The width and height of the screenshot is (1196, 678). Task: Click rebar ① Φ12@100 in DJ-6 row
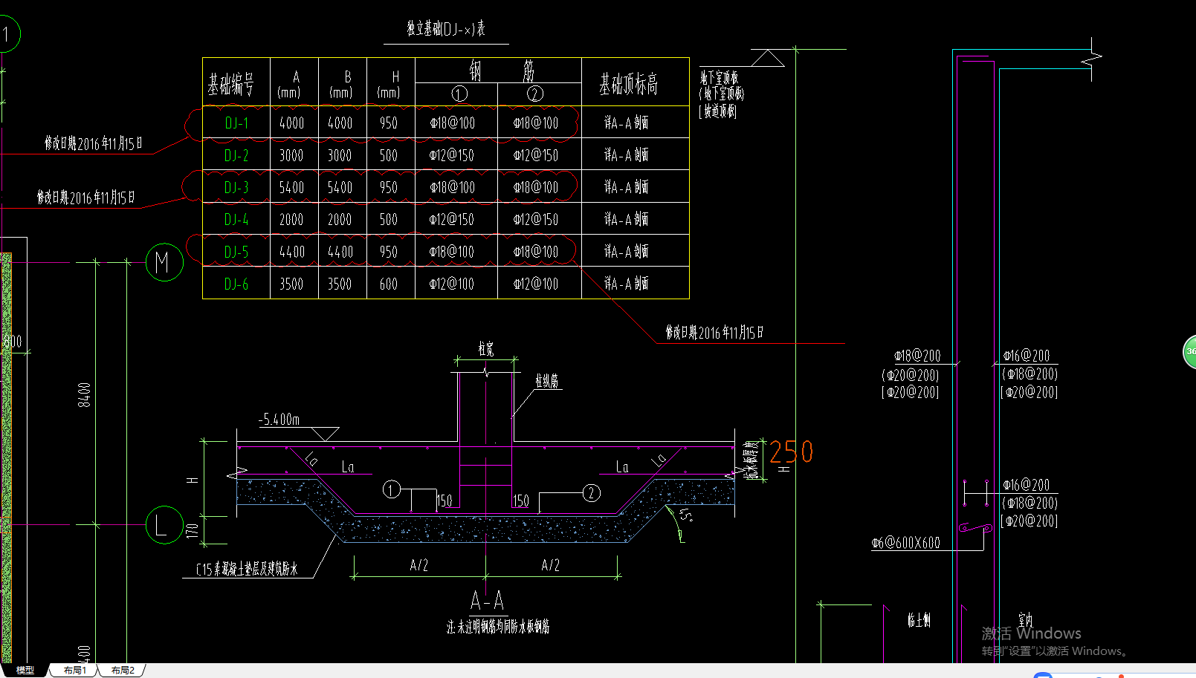pos(452,284)
